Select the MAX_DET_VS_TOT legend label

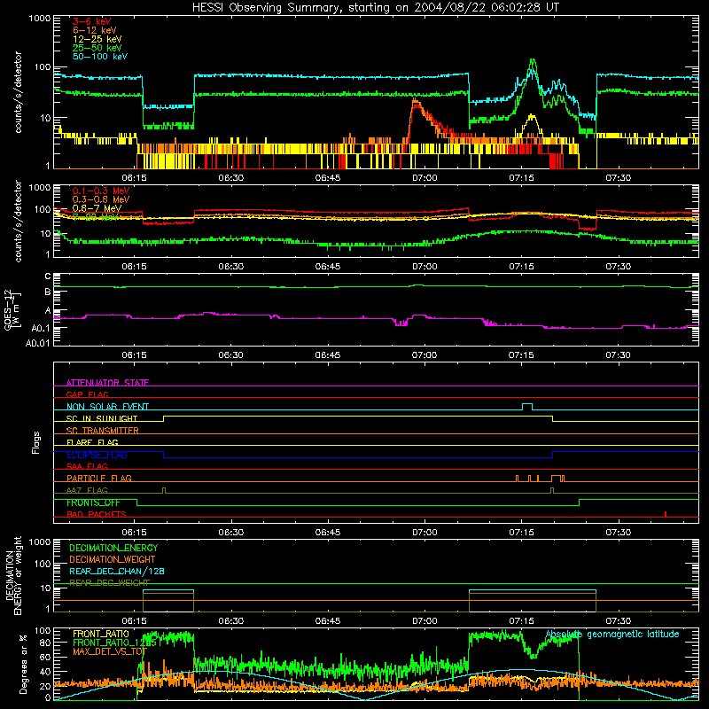(110, 651)
